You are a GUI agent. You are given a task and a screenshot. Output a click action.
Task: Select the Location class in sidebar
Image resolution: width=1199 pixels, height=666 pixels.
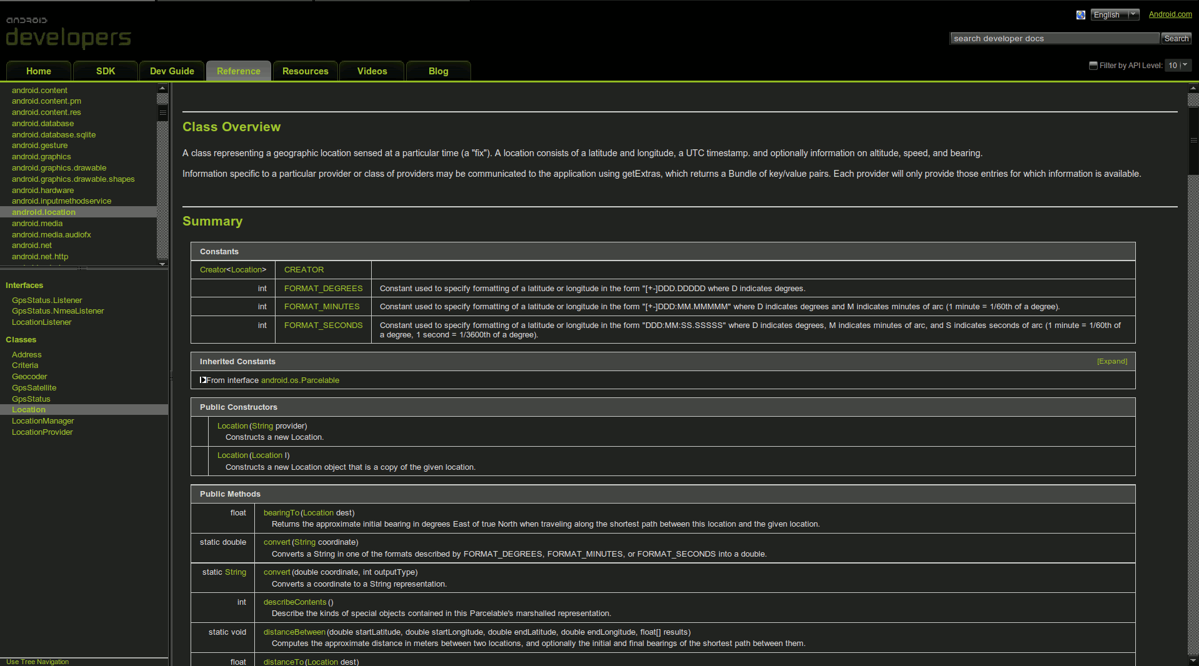pos(29,410)
